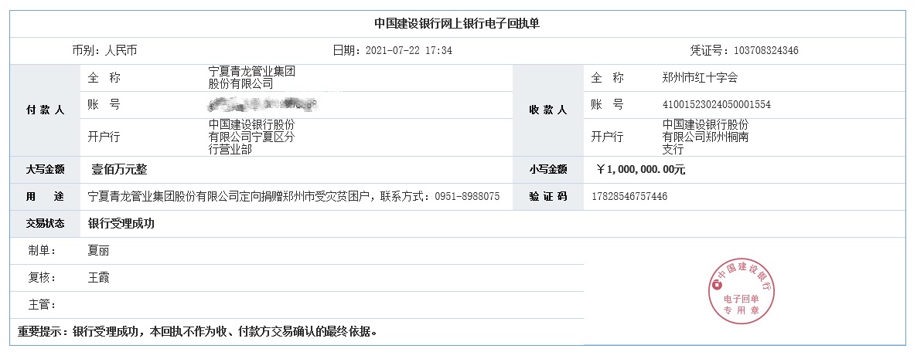The height and width of the screenshot is (352, 924).
Task: Click the preparer name 夏丽
Action: 98,251
